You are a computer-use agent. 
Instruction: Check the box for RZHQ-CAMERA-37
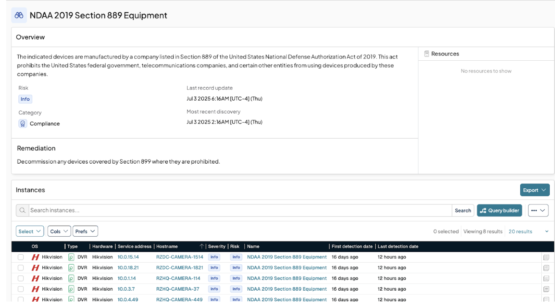pos(21,289)
